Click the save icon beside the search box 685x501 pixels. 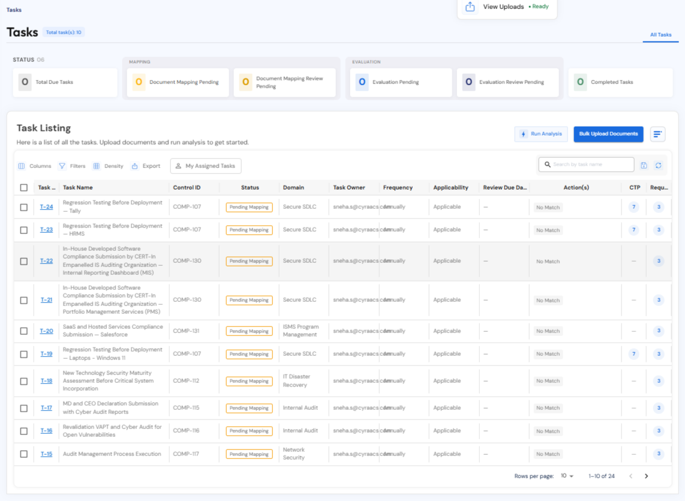point(644,165)
